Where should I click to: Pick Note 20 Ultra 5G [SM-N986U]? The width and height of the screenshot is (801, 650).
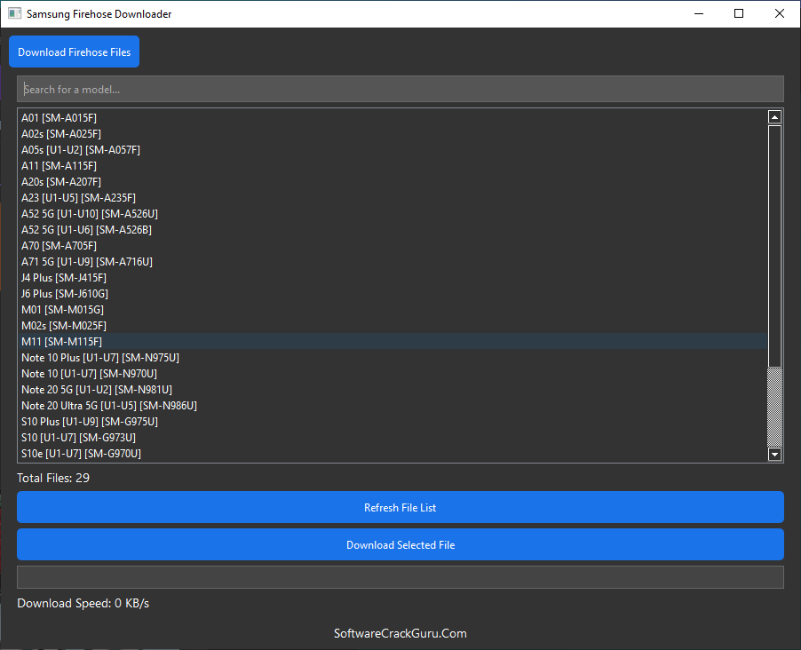108,406
